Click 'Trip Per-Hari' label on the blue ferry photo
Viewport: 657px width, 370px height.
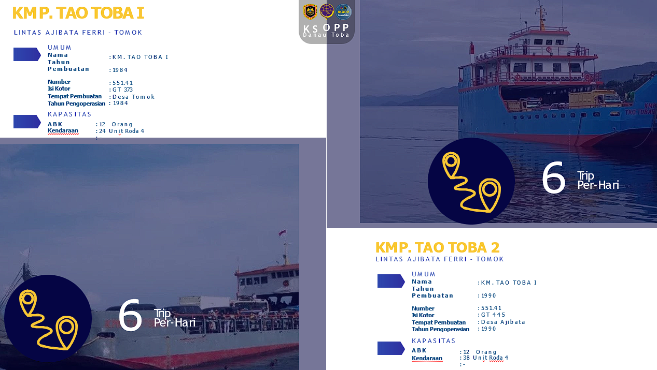[x=598, y=181]
